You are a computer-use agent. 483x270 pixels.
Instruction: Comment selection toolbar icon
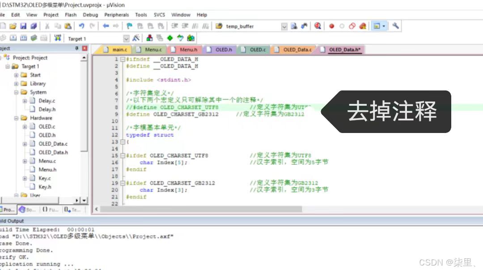(195, 26)
